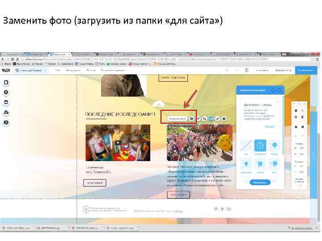Close the animation panel

click(279, 90)
